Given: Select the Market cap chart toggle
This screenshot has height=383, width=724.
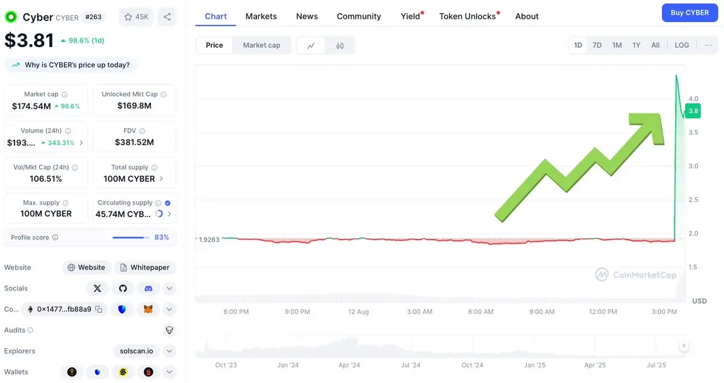Looking at the screenshot, I should pos(262,45).
